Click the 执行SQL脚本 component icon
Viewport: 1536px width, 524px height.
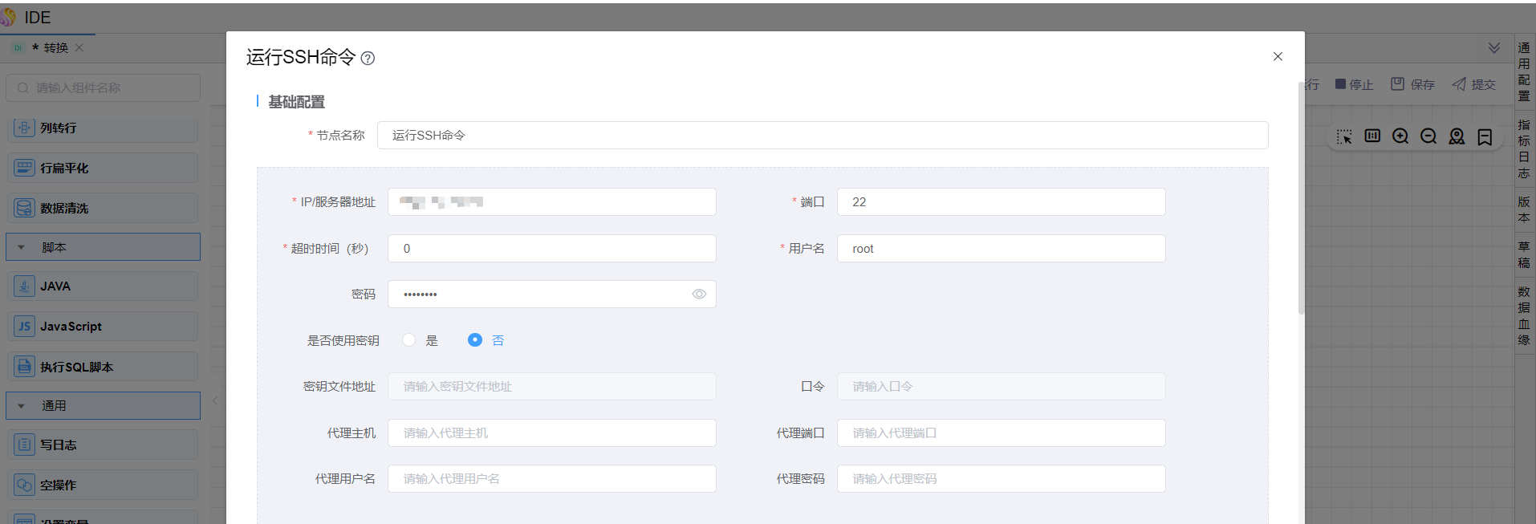pyautogui.click(x=25, y=367)
